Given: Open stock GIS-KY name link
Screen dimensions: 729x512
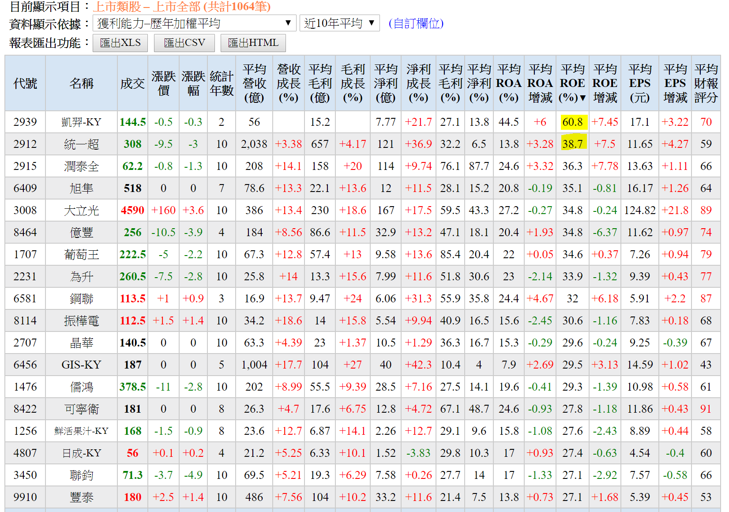Looking at the screenshot, I should 82,365.
